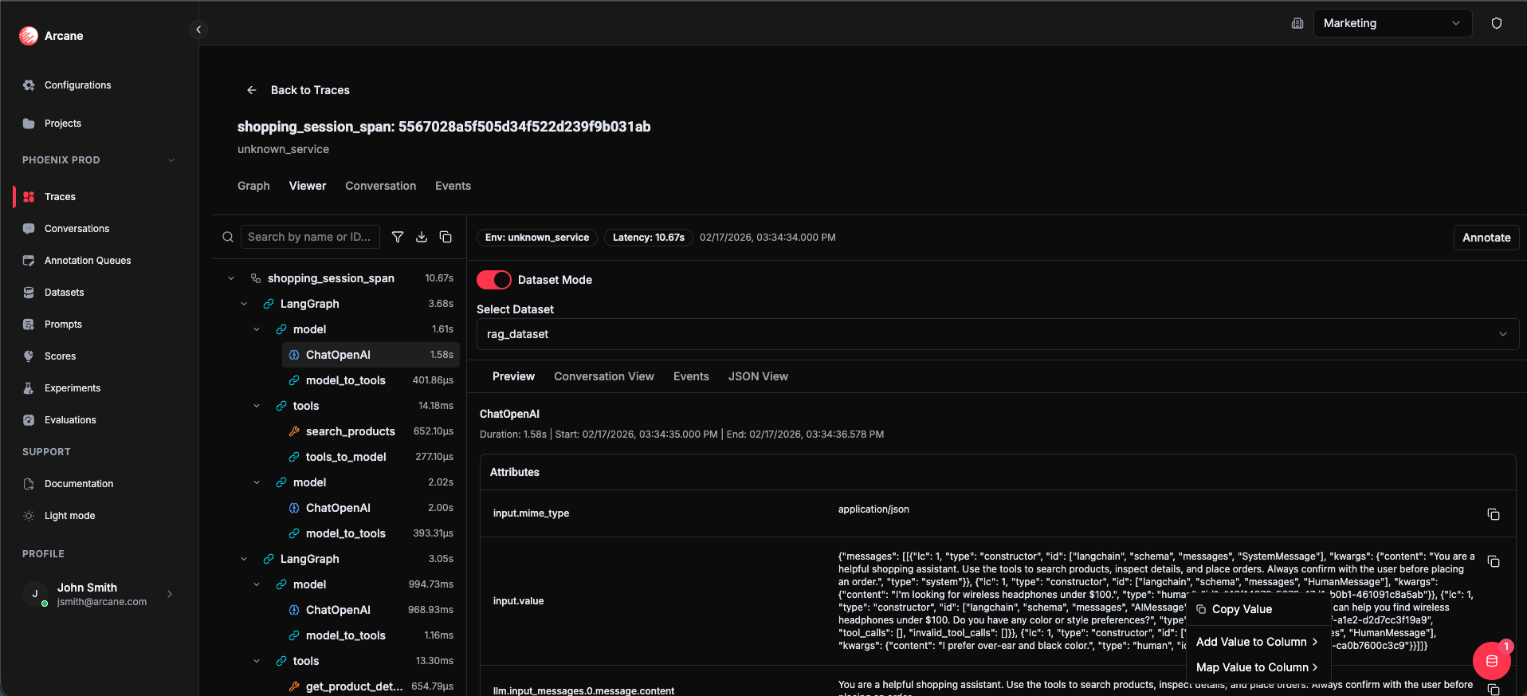Viewport: 1527px width, 696px height.
Task: Open Annotation Queues in sidebar
Action: [88, 261]
